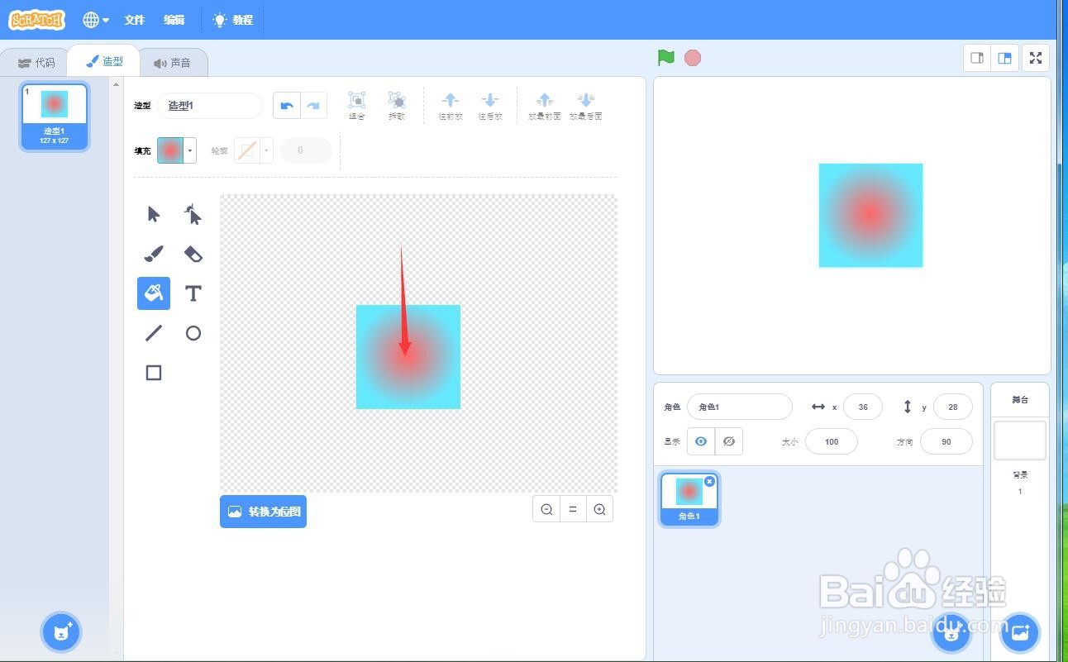The image size is (1068, 662).
Task: Select the Circle tool
Action: pos(193,333)
